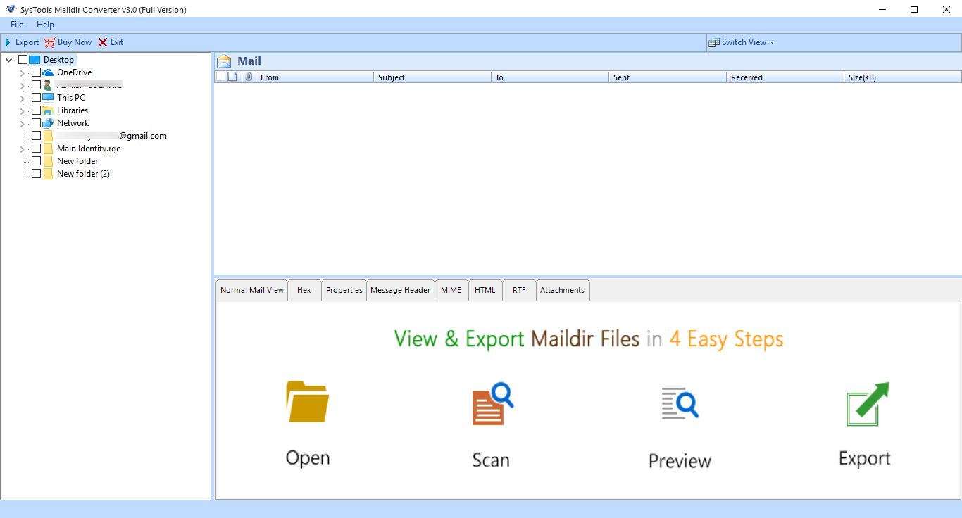Expand the user profile tree node
Image resolution: width=962 pixels, height=518 pixels.
coord(22,85)
